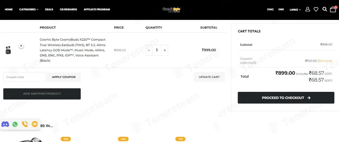Screen dimensions: 339x142
Task: Open Affiliate Program page
Action: 97,10
